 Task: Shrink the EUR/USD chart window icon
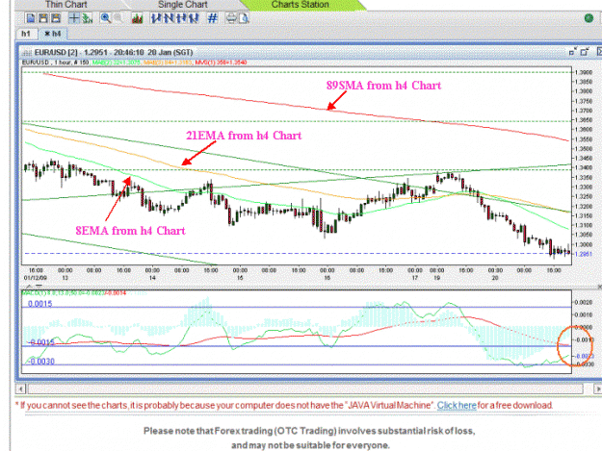pyautogui.click(x=572, y=51)
